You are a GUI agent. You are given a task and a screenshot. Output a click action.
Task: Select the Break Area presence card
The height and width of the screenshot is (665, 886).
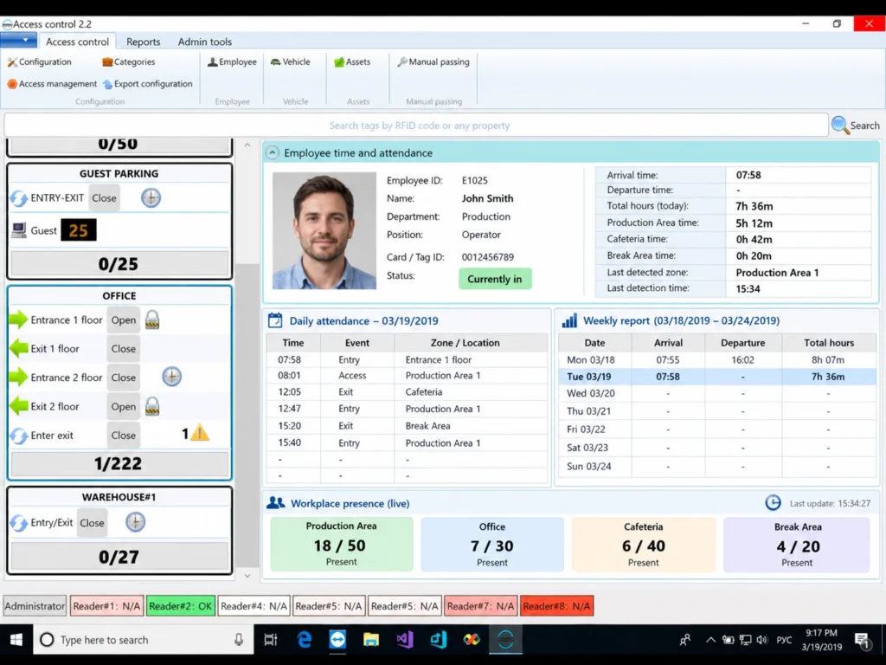point(797,544)
